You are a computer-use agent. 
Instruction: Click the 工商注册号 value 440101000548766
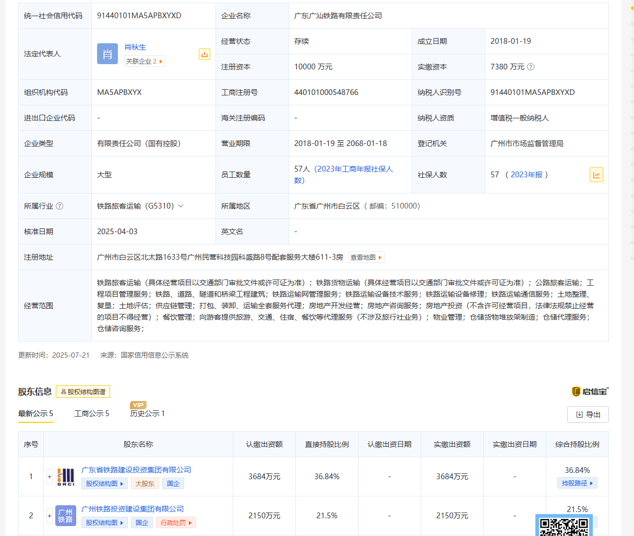coord(326,92)
